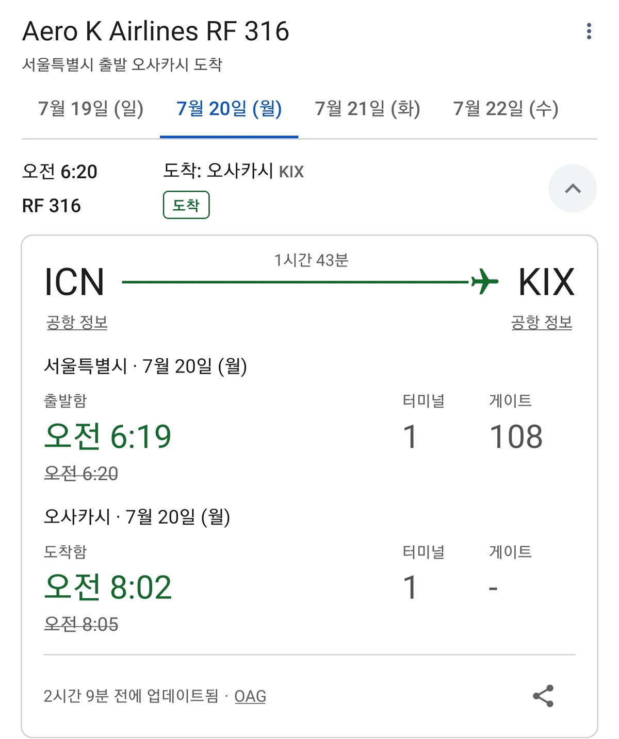Click the green airplane icon near KIX
The width and height of the screenshot is (619, 739).
coord(485,281)
